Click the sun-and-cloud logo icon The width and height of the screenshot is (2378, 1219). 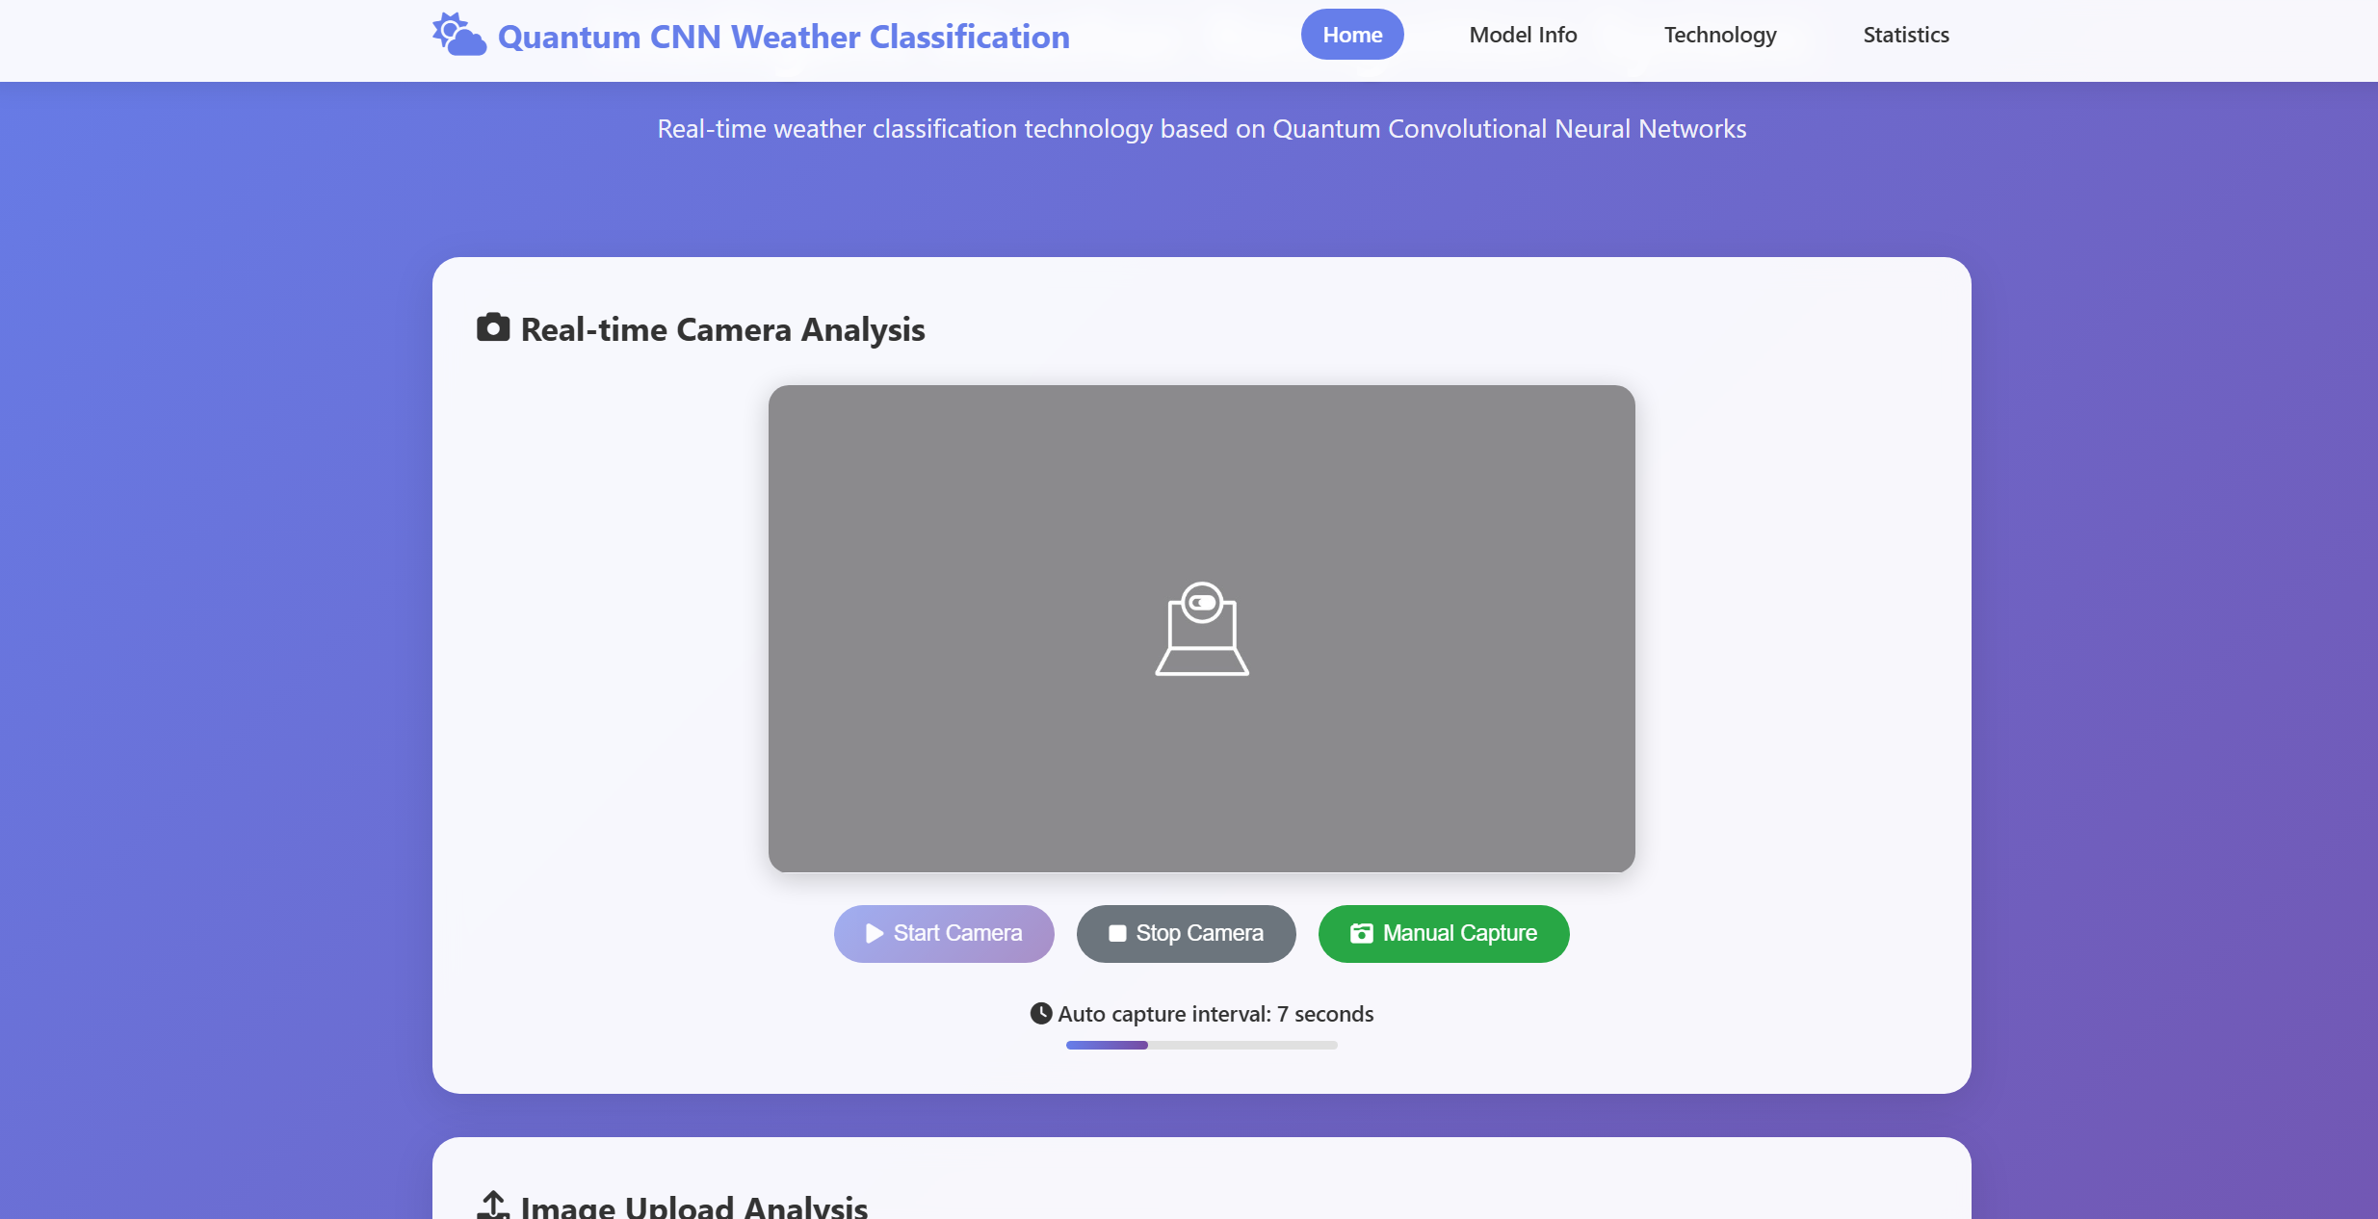point(458,36)
